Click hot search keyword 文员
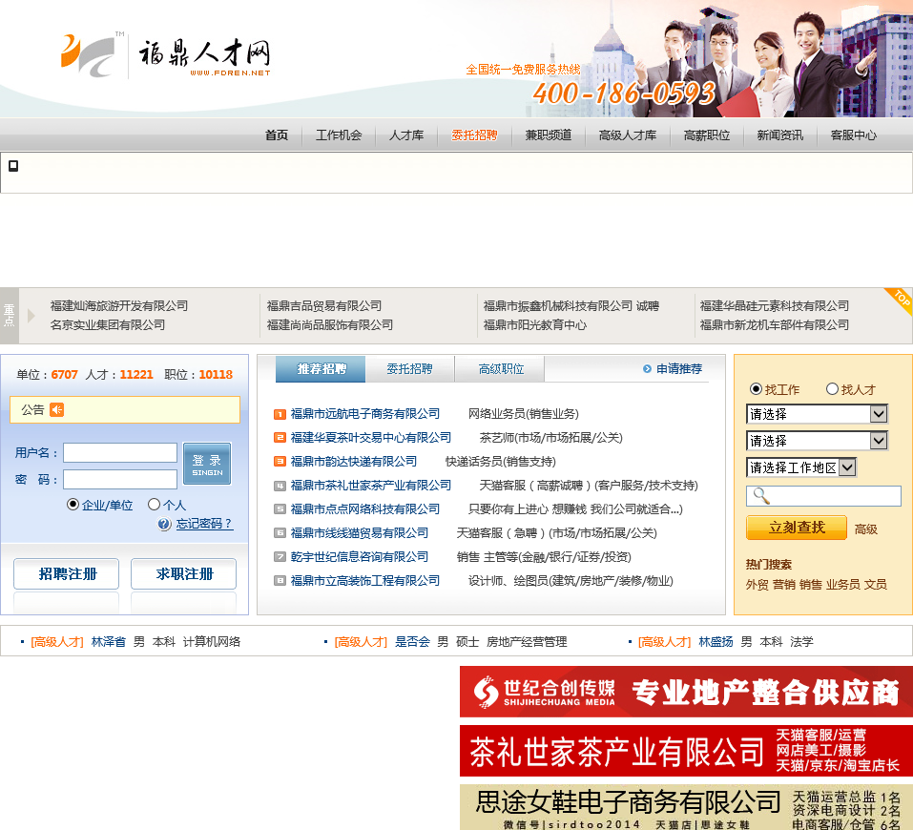 pos(875,584)
